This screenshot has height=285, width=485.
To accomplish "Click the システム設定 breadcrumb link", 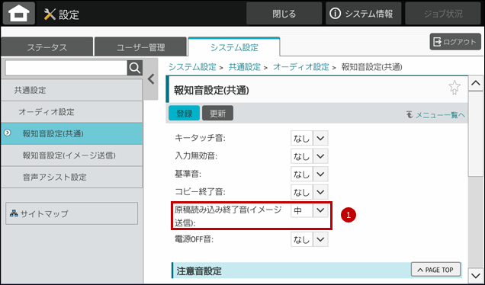I will point(192,67).
